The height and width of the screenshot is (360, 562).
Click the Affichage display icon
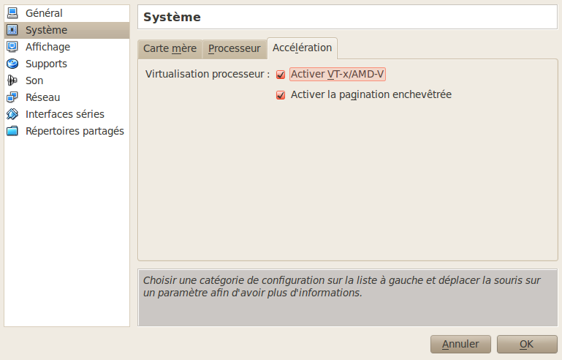pyautogui.click(x=12, y=47)
